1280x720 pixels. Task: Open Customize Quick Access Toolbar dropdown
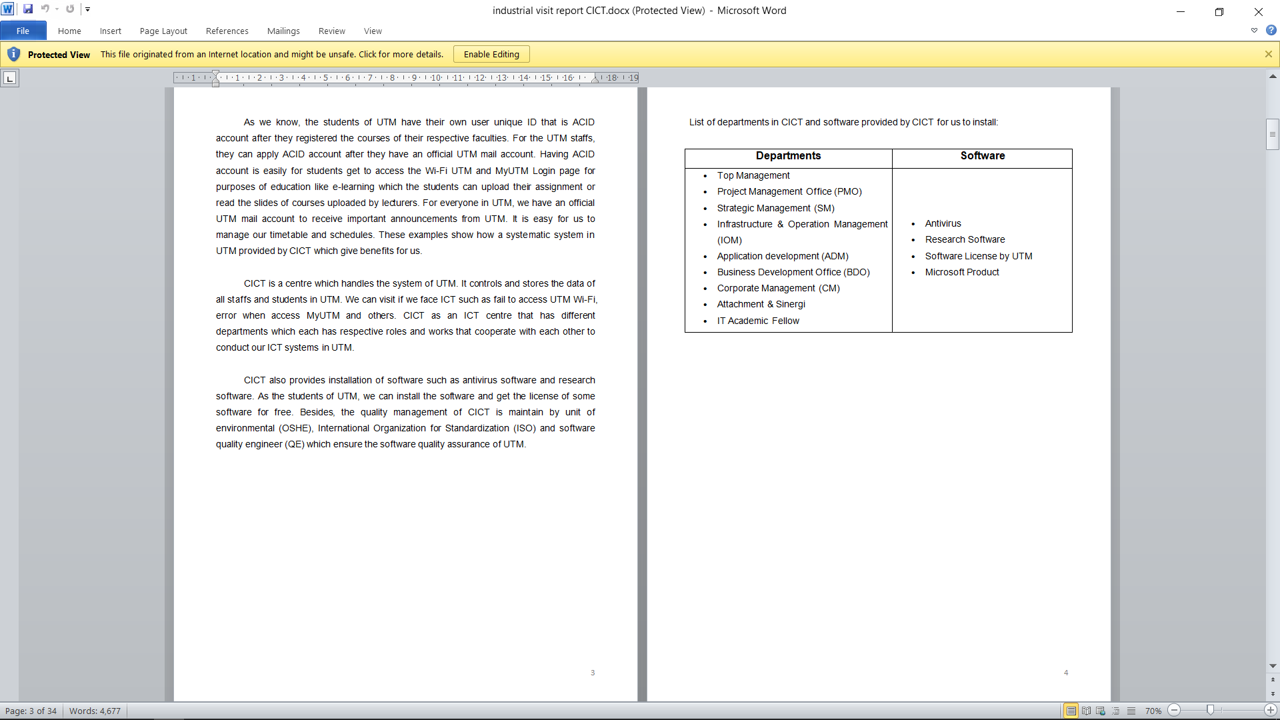(x=88, y=9)
